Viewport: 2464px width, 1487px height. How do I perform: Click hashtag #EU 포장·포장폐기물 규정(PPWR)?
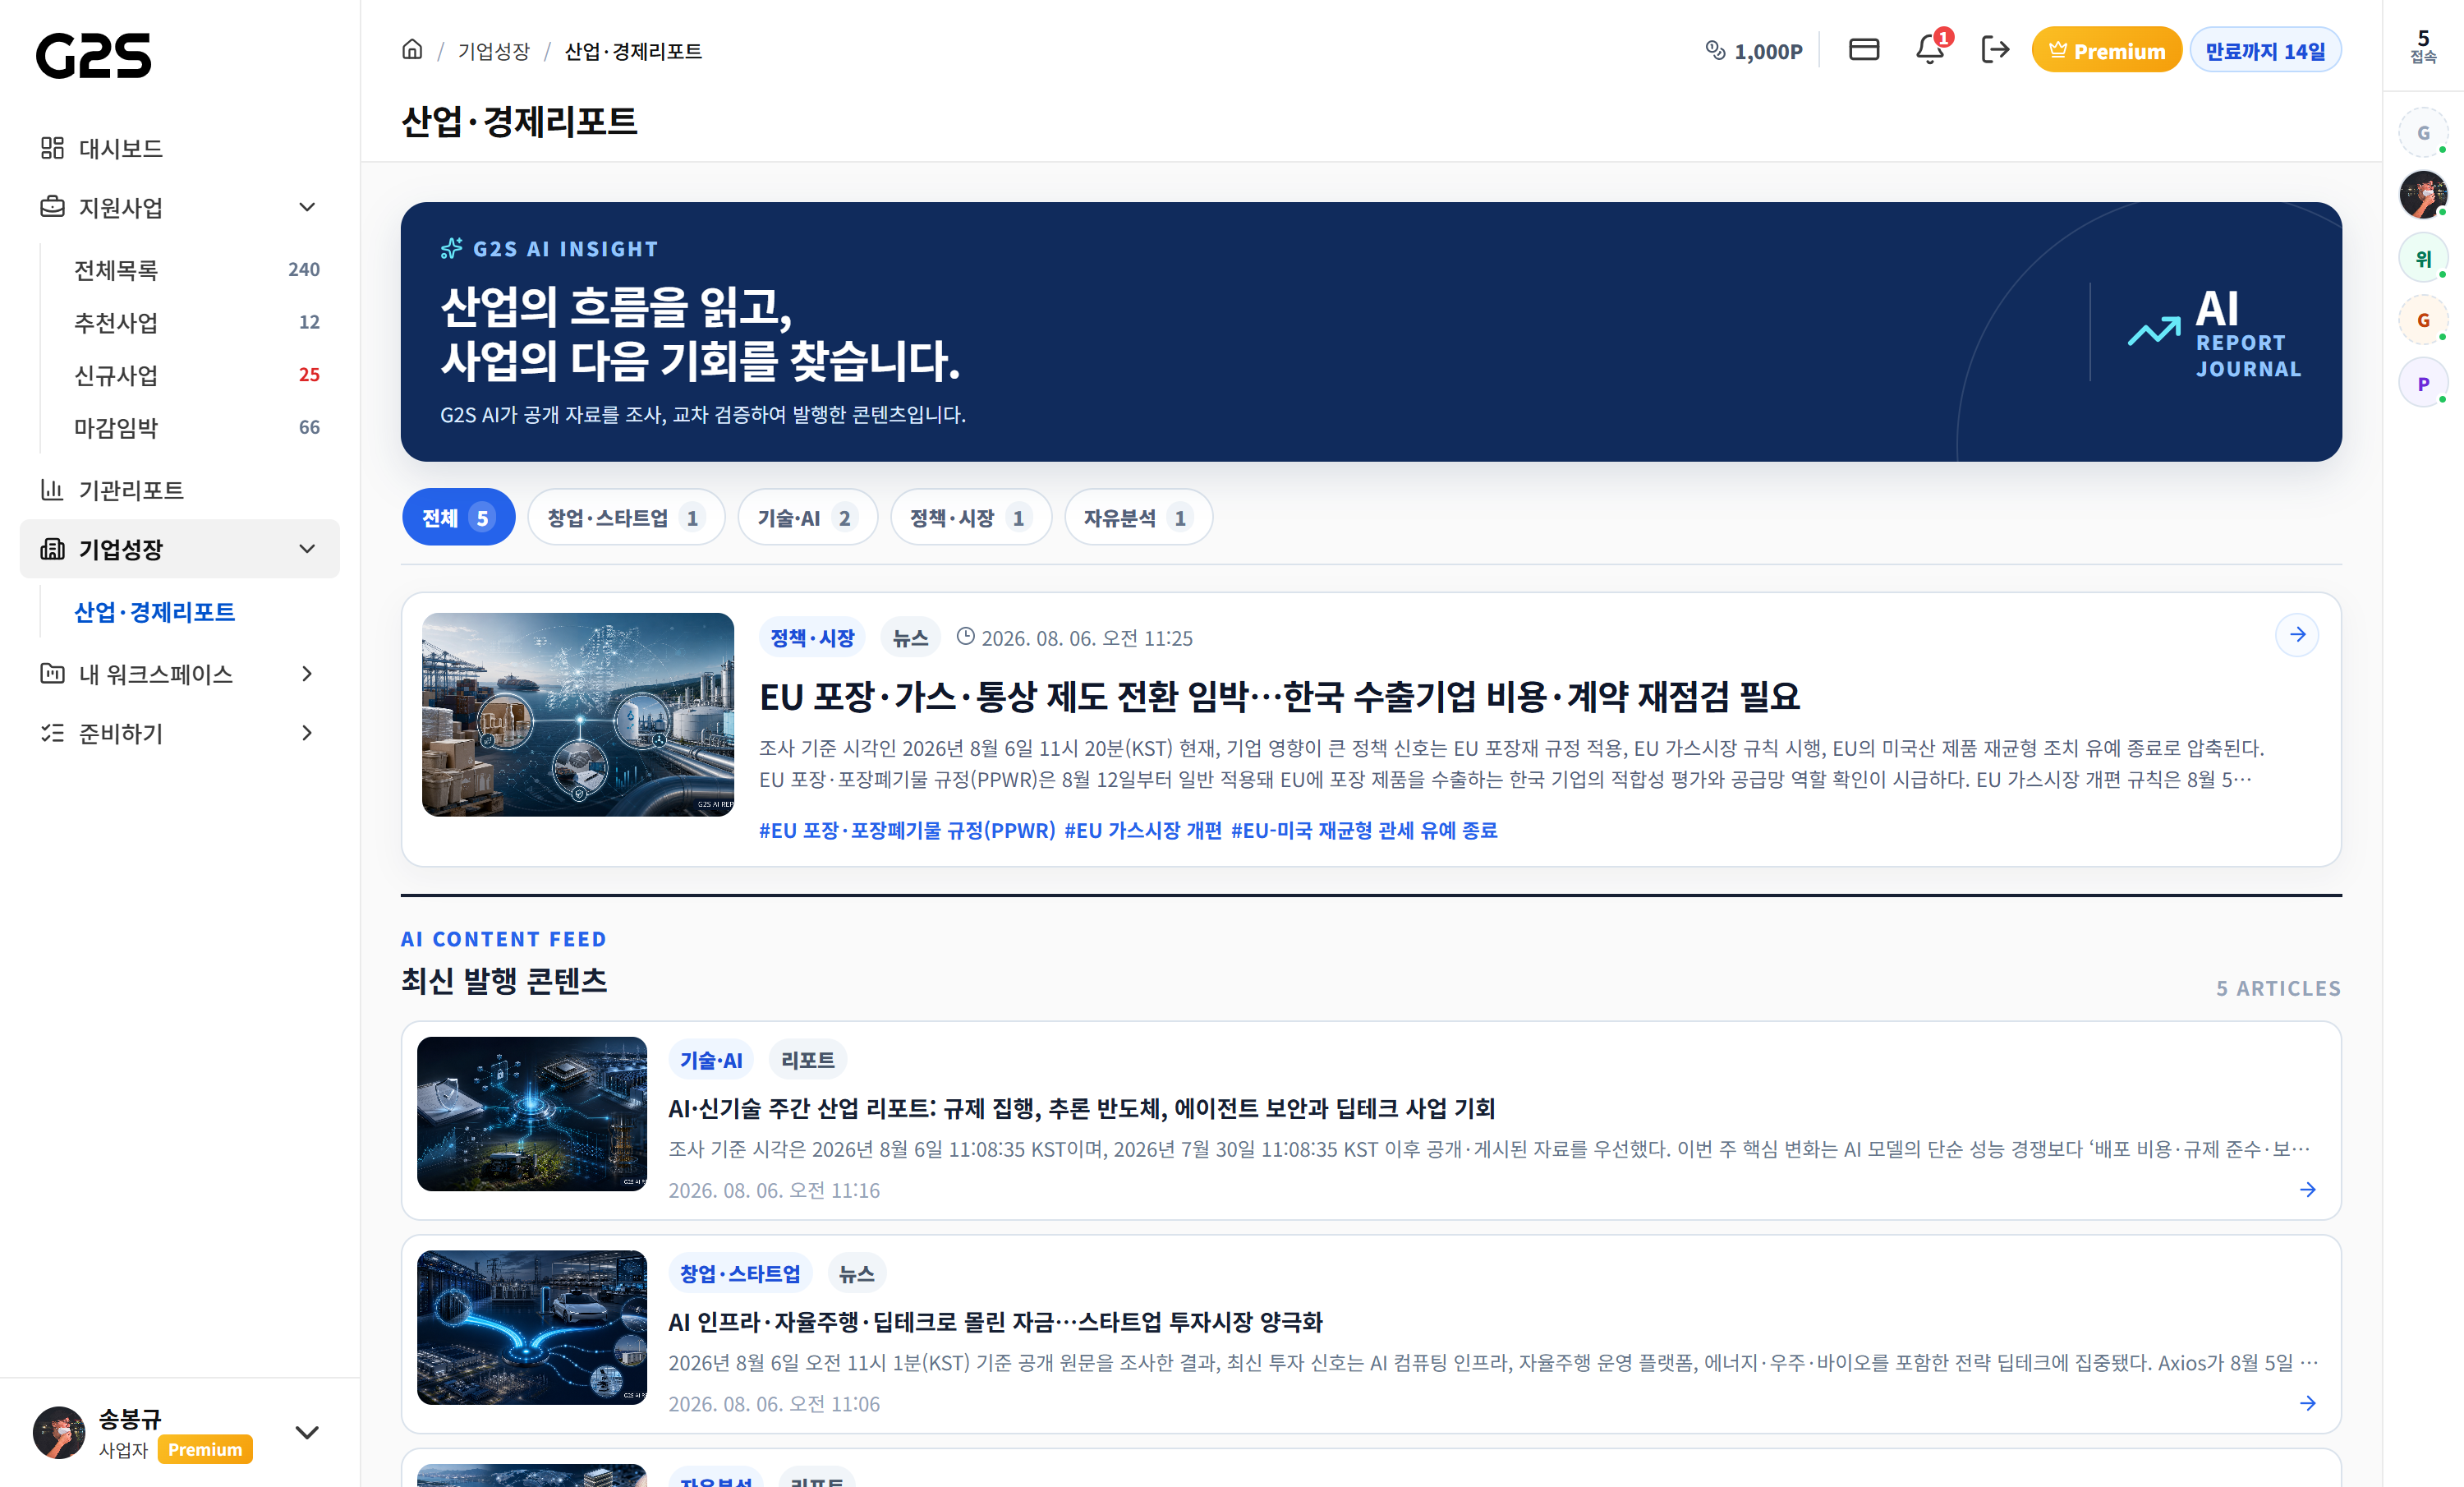tap(907, 830)
